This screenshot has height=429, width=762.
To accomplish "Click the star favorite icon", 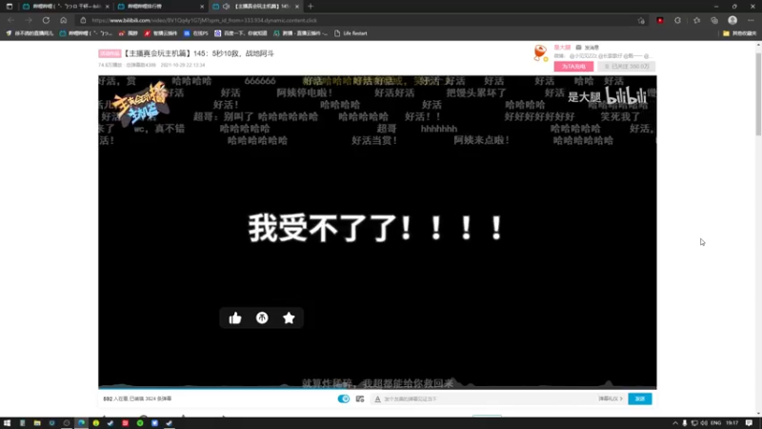I will point(289,318).
